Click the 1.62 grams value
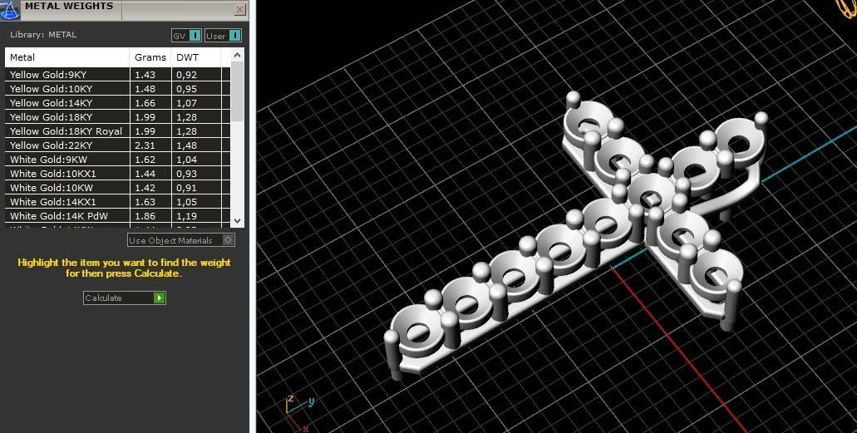Image resolution: width=857 pixels, height=433 pixels. coord(145,160)
